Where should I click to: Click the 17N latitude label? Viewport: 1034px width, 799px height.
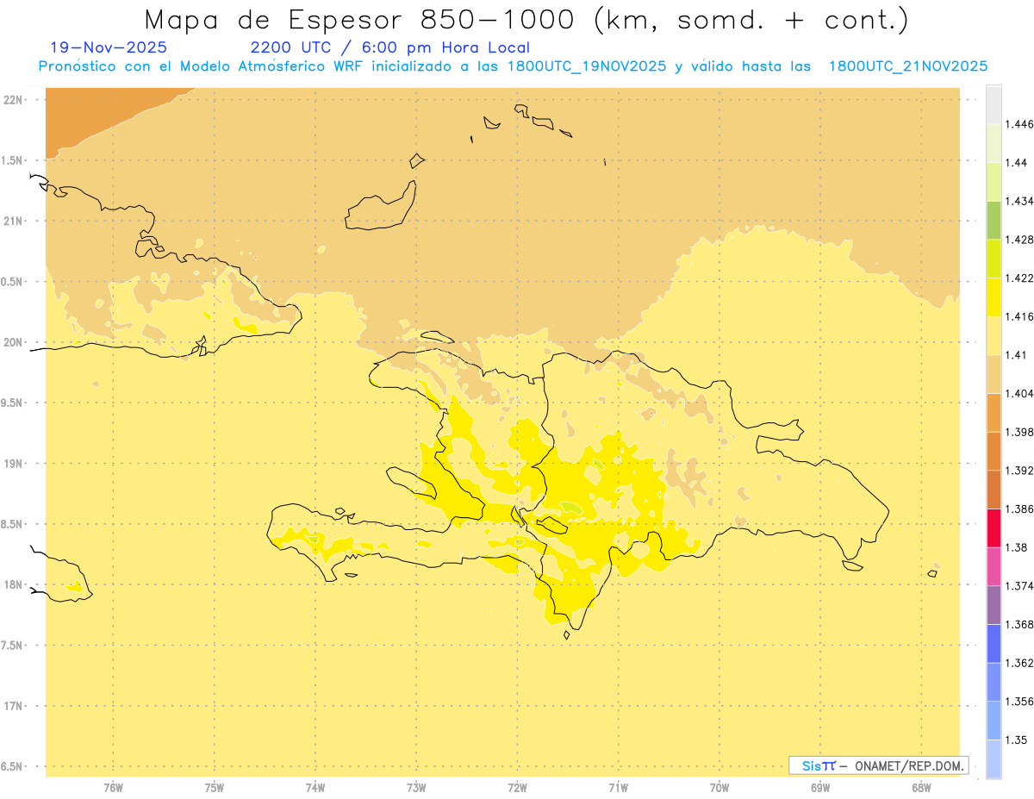[13, 706]
